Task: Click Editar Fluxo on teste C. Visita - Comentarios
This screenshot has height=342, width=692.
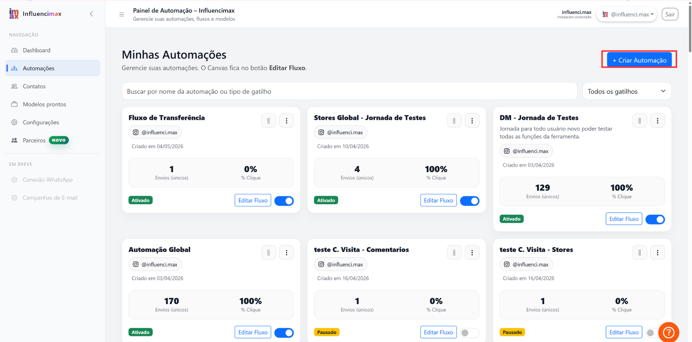Action: (438, 332)
